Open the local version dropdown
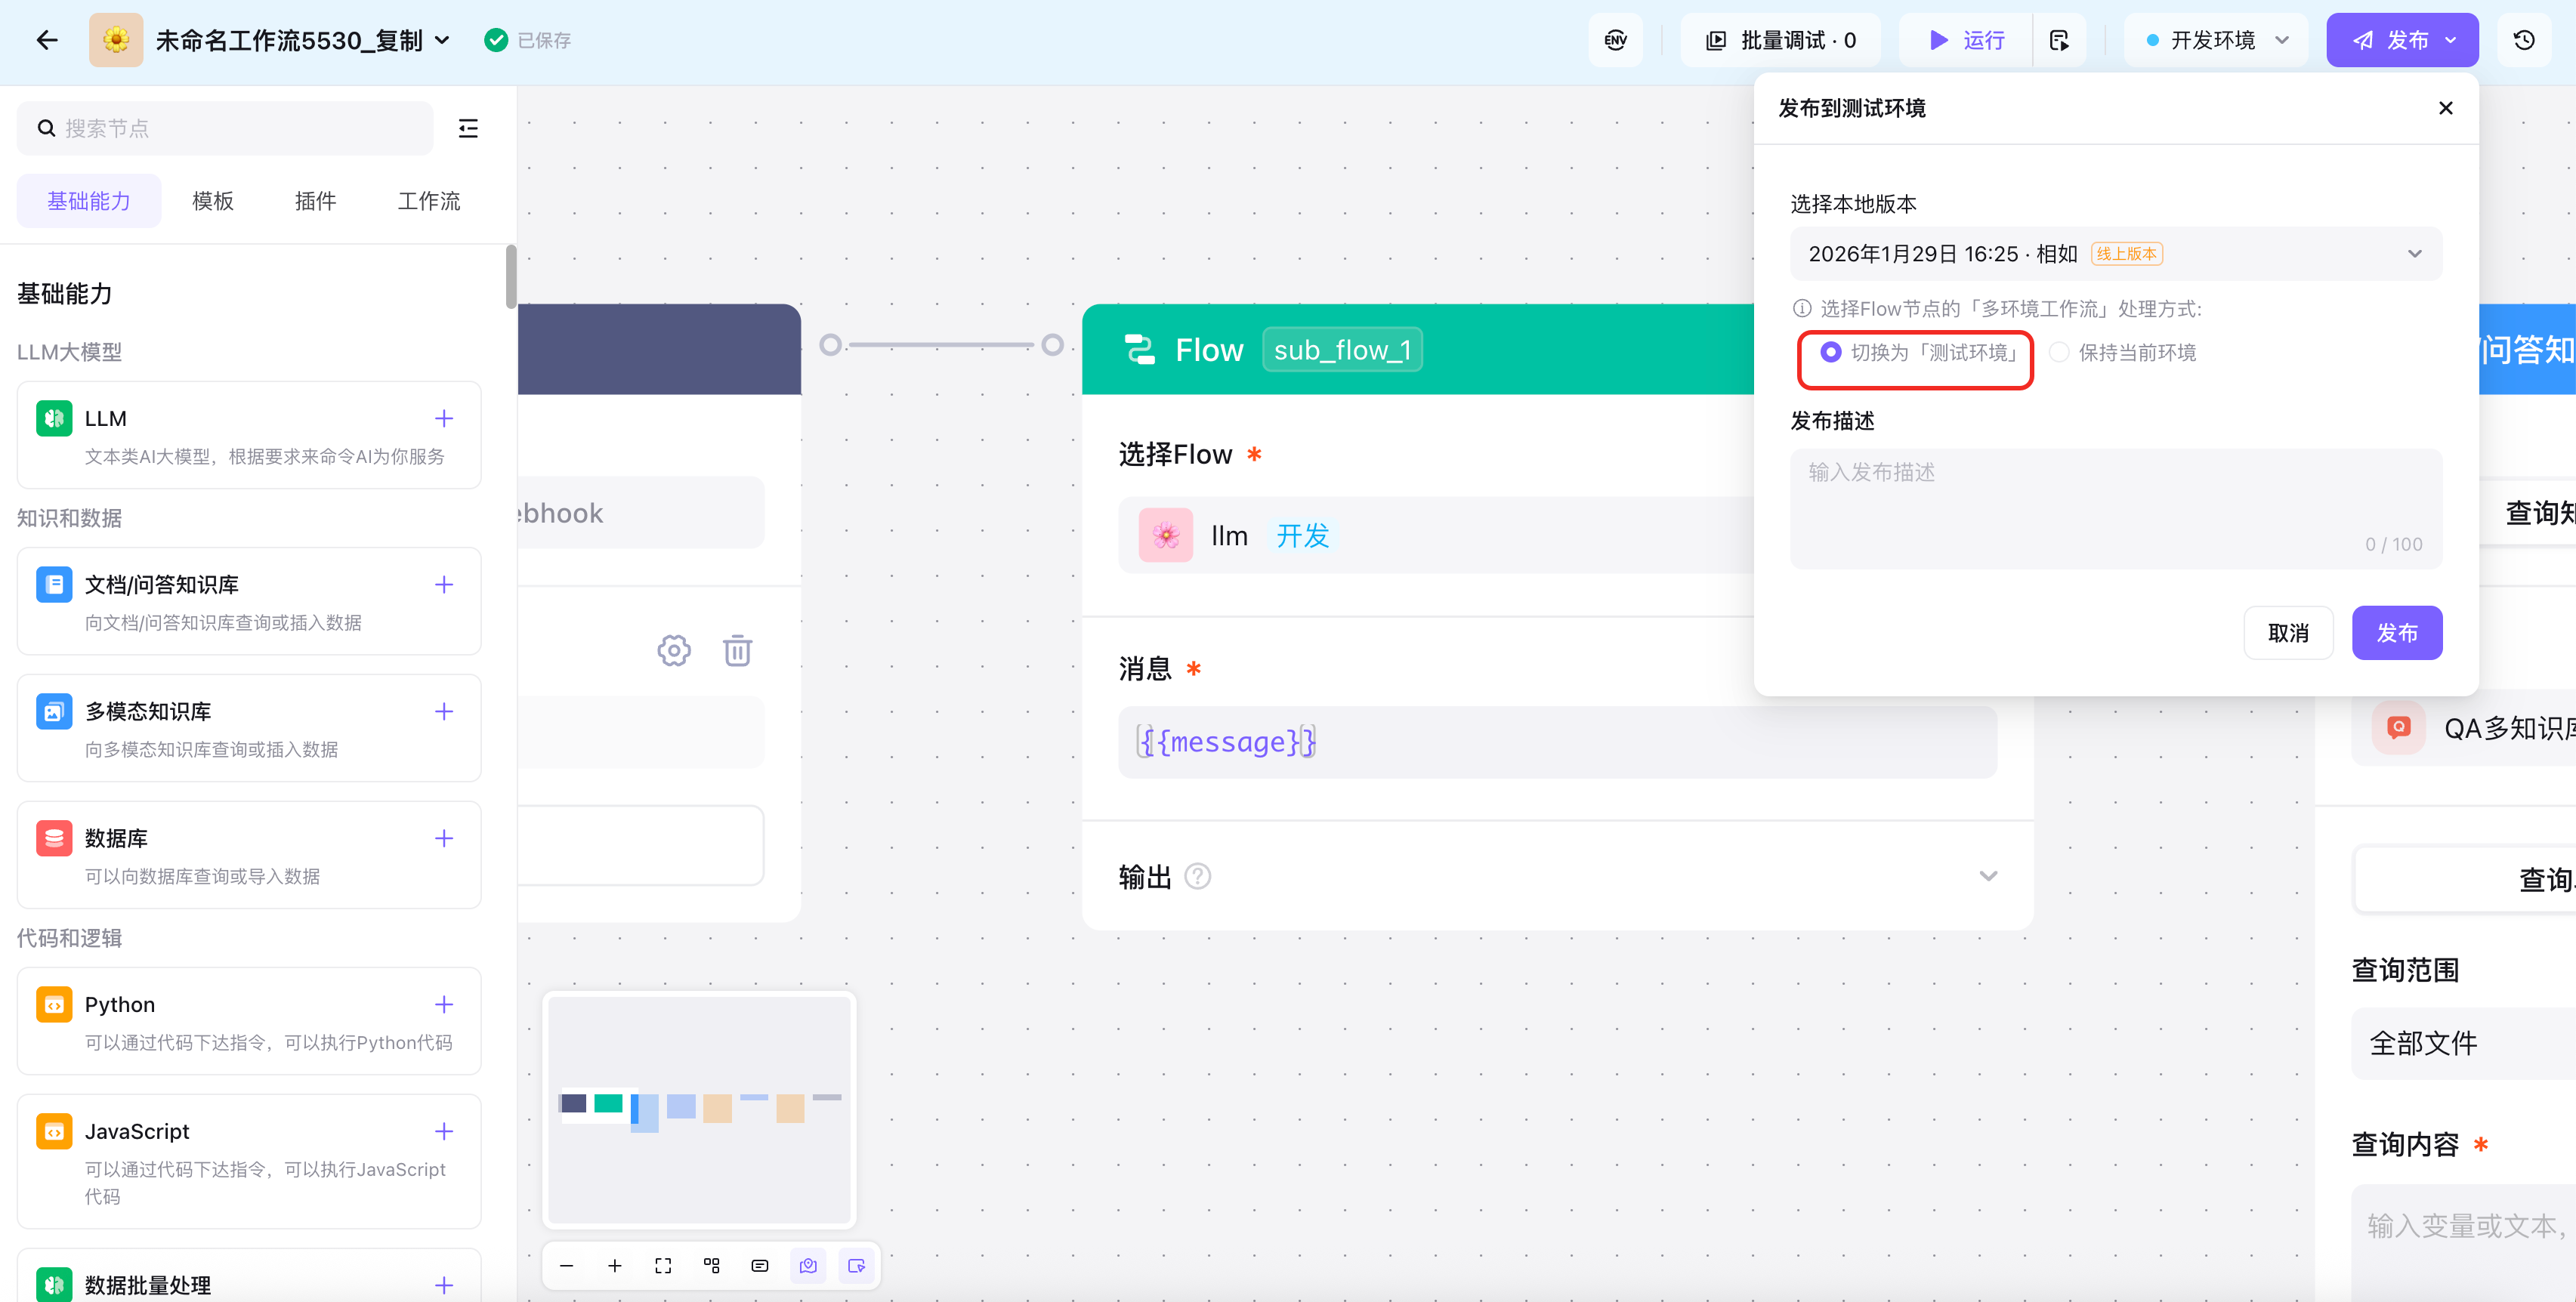The width and height of the screenshot is (2576, 1302). pos(2115,254)
